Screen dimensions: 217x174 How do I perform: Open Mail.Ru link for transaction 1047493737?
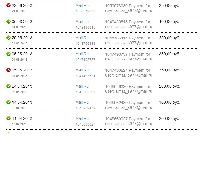point(82,54)
